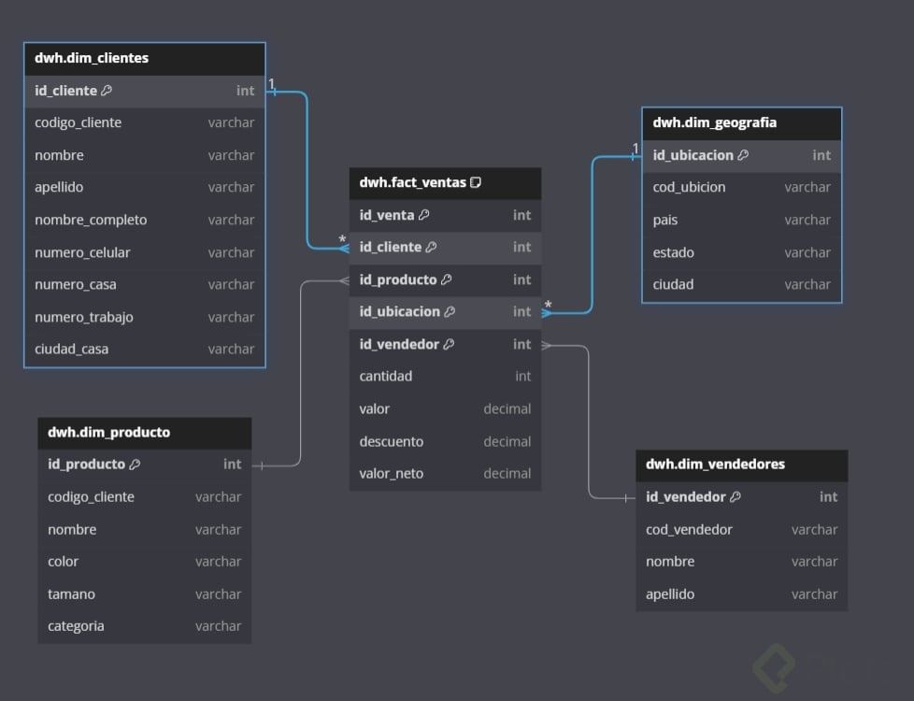Screen dimensions: 914x701
Task: Click key icon beside id_producto in fact_ventas
Action: click(447, 280)
